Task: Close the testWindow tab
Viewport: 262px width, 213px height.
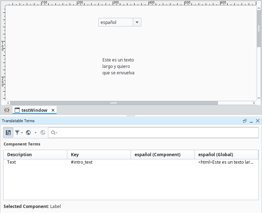Action: click(53, 110)
